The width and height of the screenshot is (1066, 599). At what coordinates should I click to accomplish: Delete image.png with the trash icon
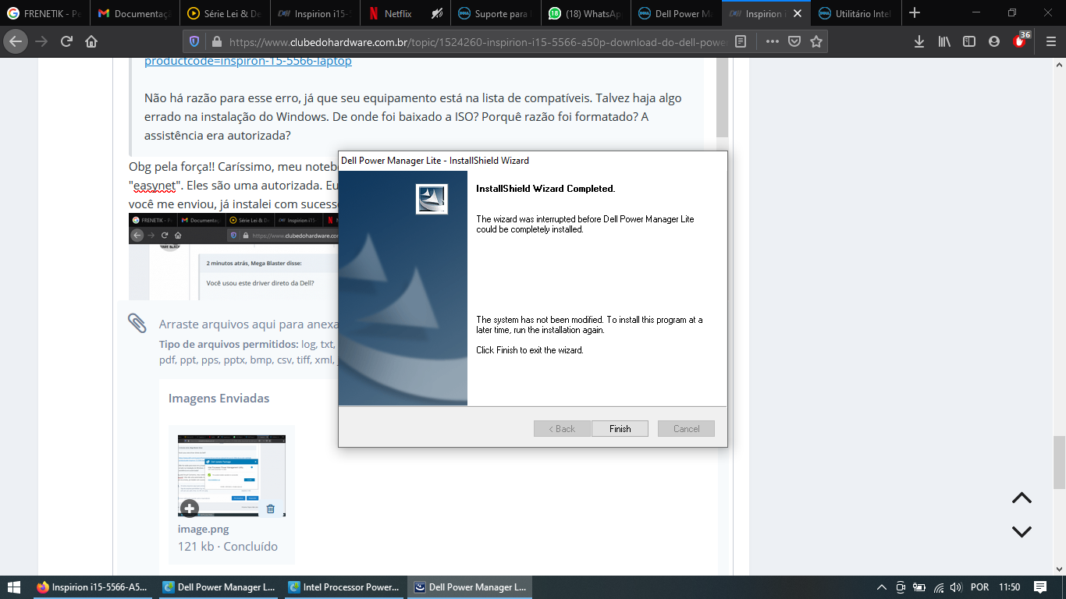point(271,509)
